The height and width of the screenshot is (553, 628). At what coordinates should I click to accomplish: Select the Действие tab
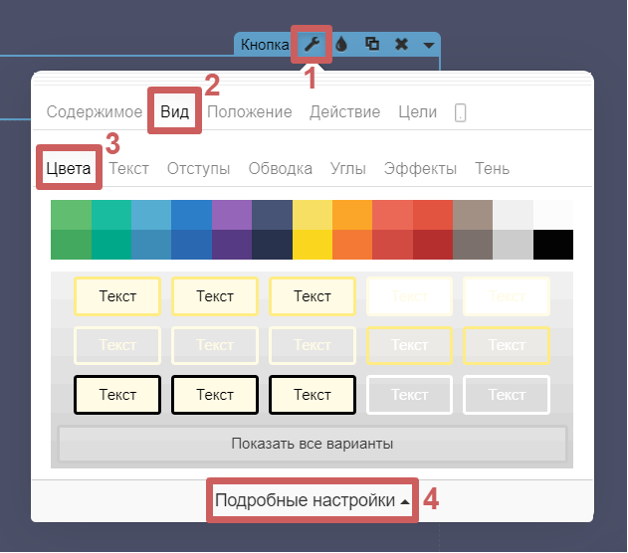coord(344,111)
